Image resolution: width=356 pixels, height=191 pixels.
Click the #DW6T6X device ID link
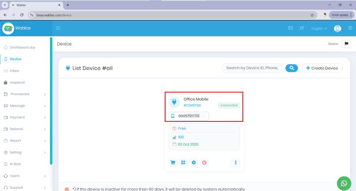click(x=192, y=105)
